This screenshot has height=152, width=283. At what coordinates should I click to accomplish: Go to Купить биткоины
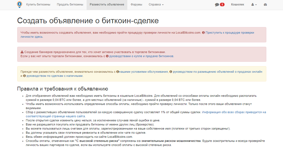pos(38,5)
